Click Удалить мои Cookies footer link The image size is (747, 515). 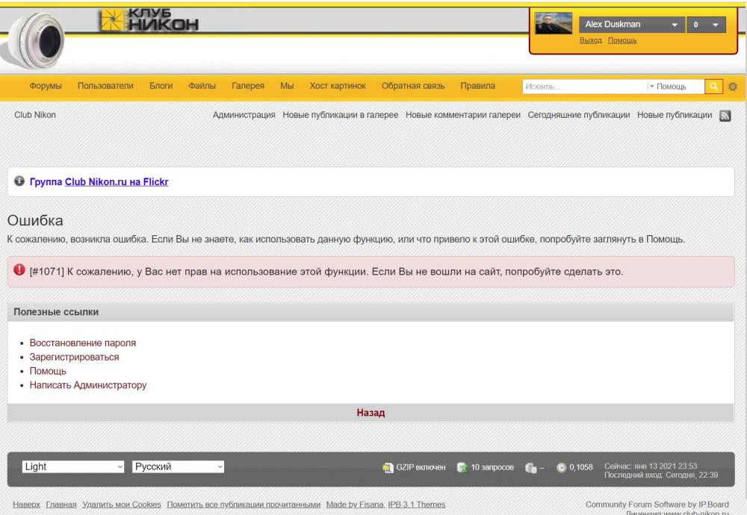click(122, 505)
